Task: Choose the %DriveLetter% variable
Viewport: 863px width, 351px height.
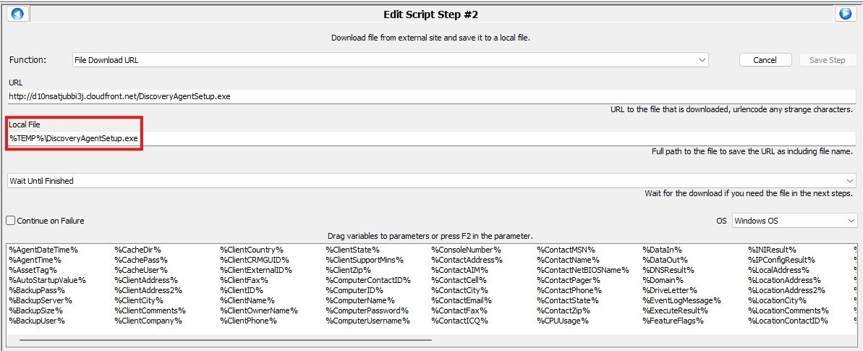Action: tap(666, 290)
